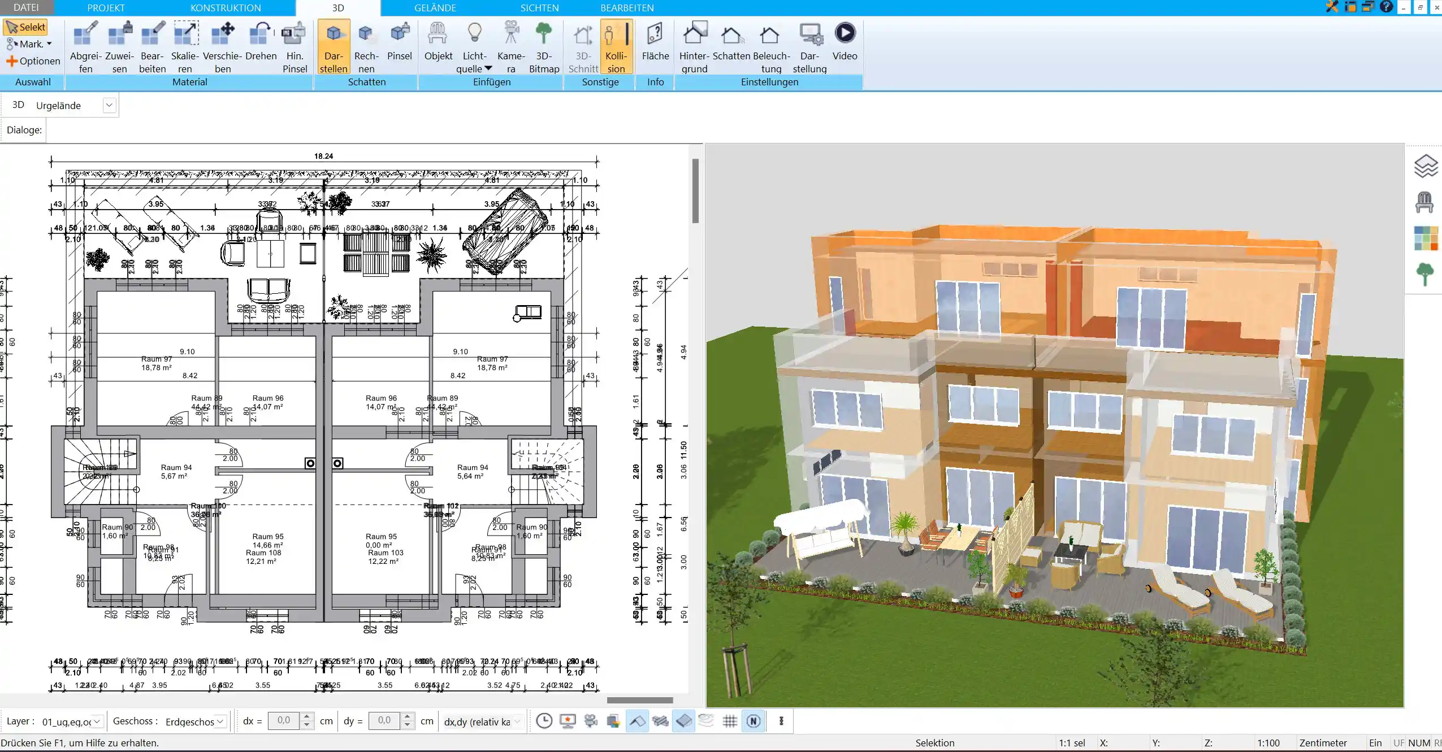Image resolution: width=1442 pixels, height=752 pixels.
Task: Toggle the floor slab display button
Action: tap(683, 721)
